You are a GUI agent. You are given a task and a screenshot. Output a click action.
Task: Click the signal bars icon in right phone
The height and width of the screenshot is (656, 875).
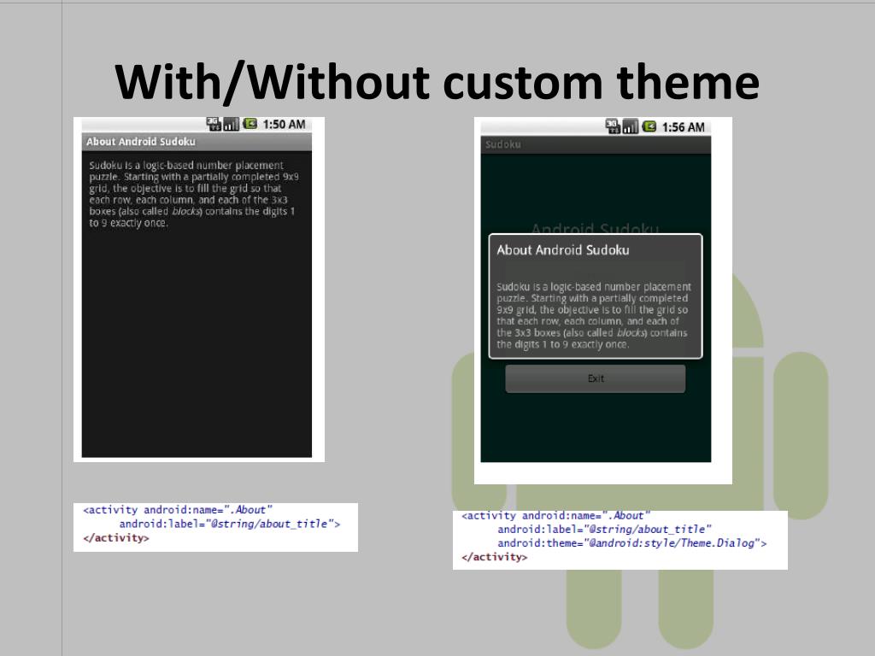point(630,126)
